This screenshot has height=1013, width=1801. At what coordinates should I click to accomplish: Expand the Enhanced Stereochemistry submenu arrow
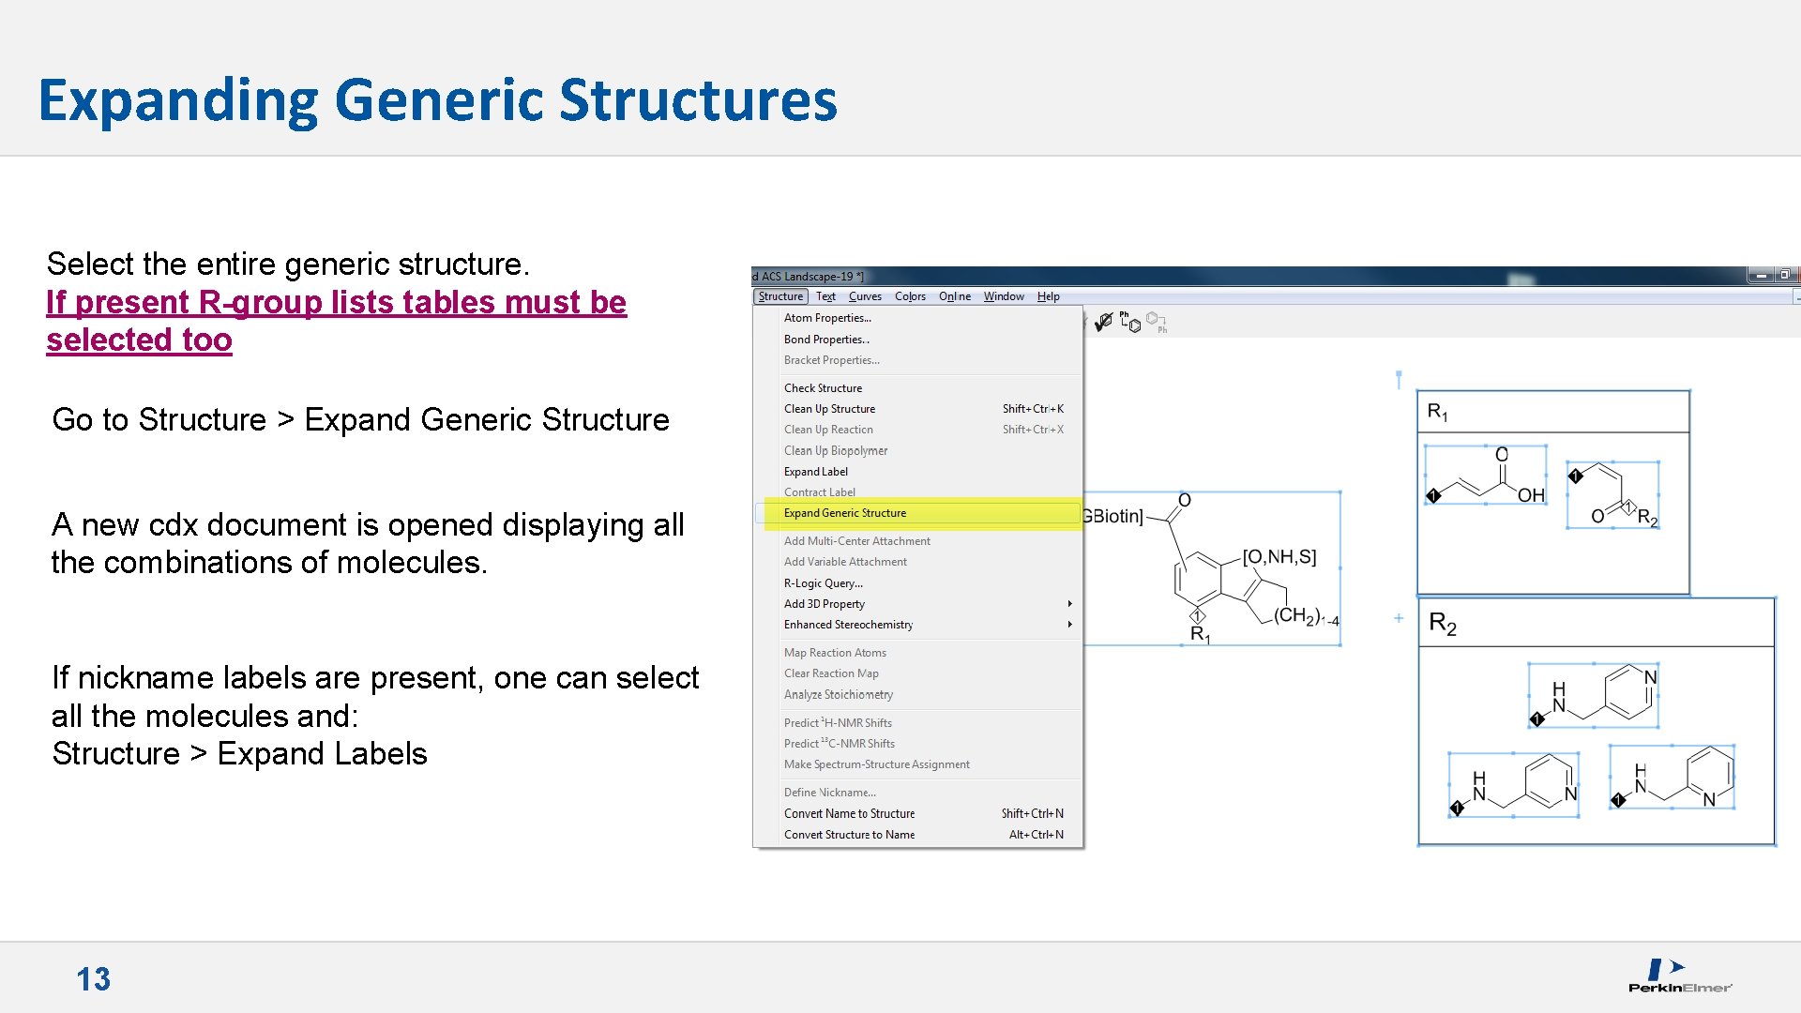pyautogui.click(x=1069, y=625)
